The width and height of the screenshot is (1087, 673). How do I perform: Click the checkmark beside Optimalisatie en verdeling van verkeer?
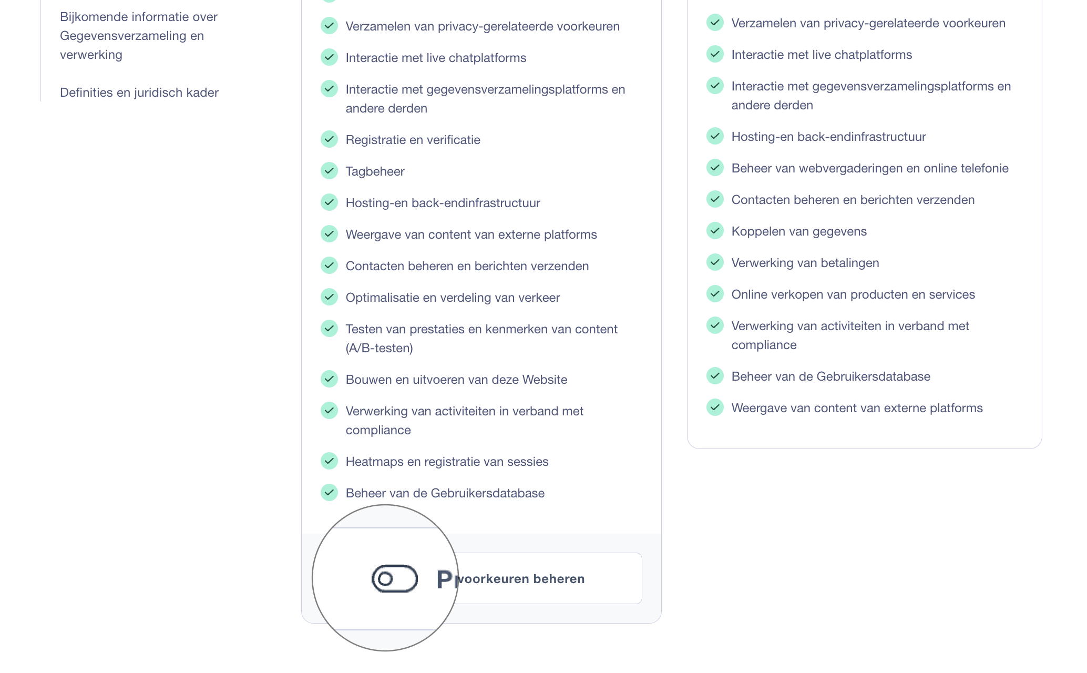(x=329, y=297)
